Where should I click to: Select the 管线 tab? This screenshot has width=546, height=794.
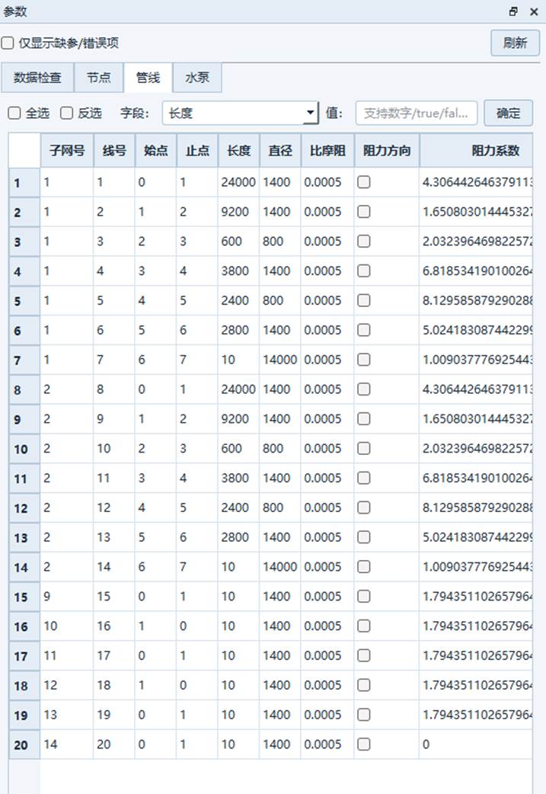point(148,78)
